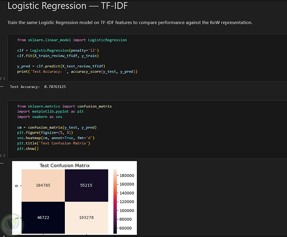Click the circular green watermark logo
The image size is (287, 237).
(x=12, y=225)
